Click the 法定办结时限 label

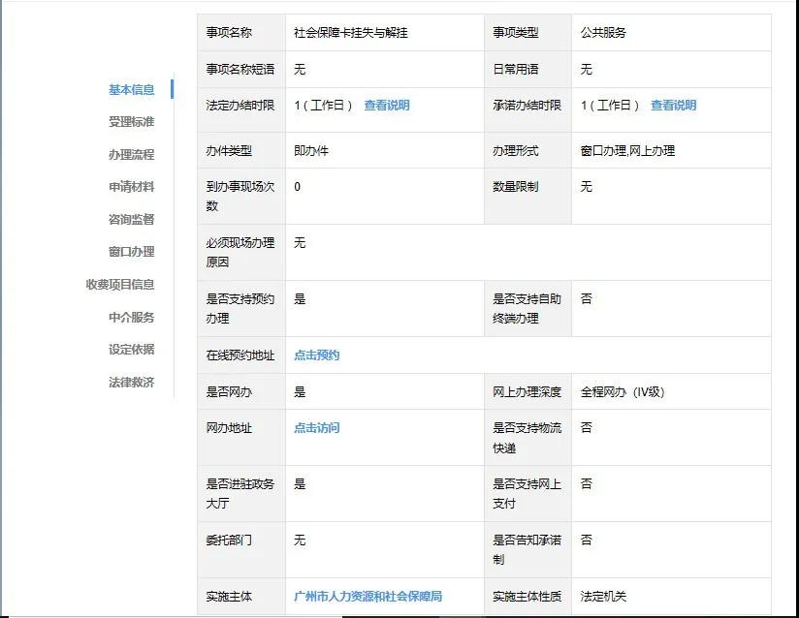(240, 106)
